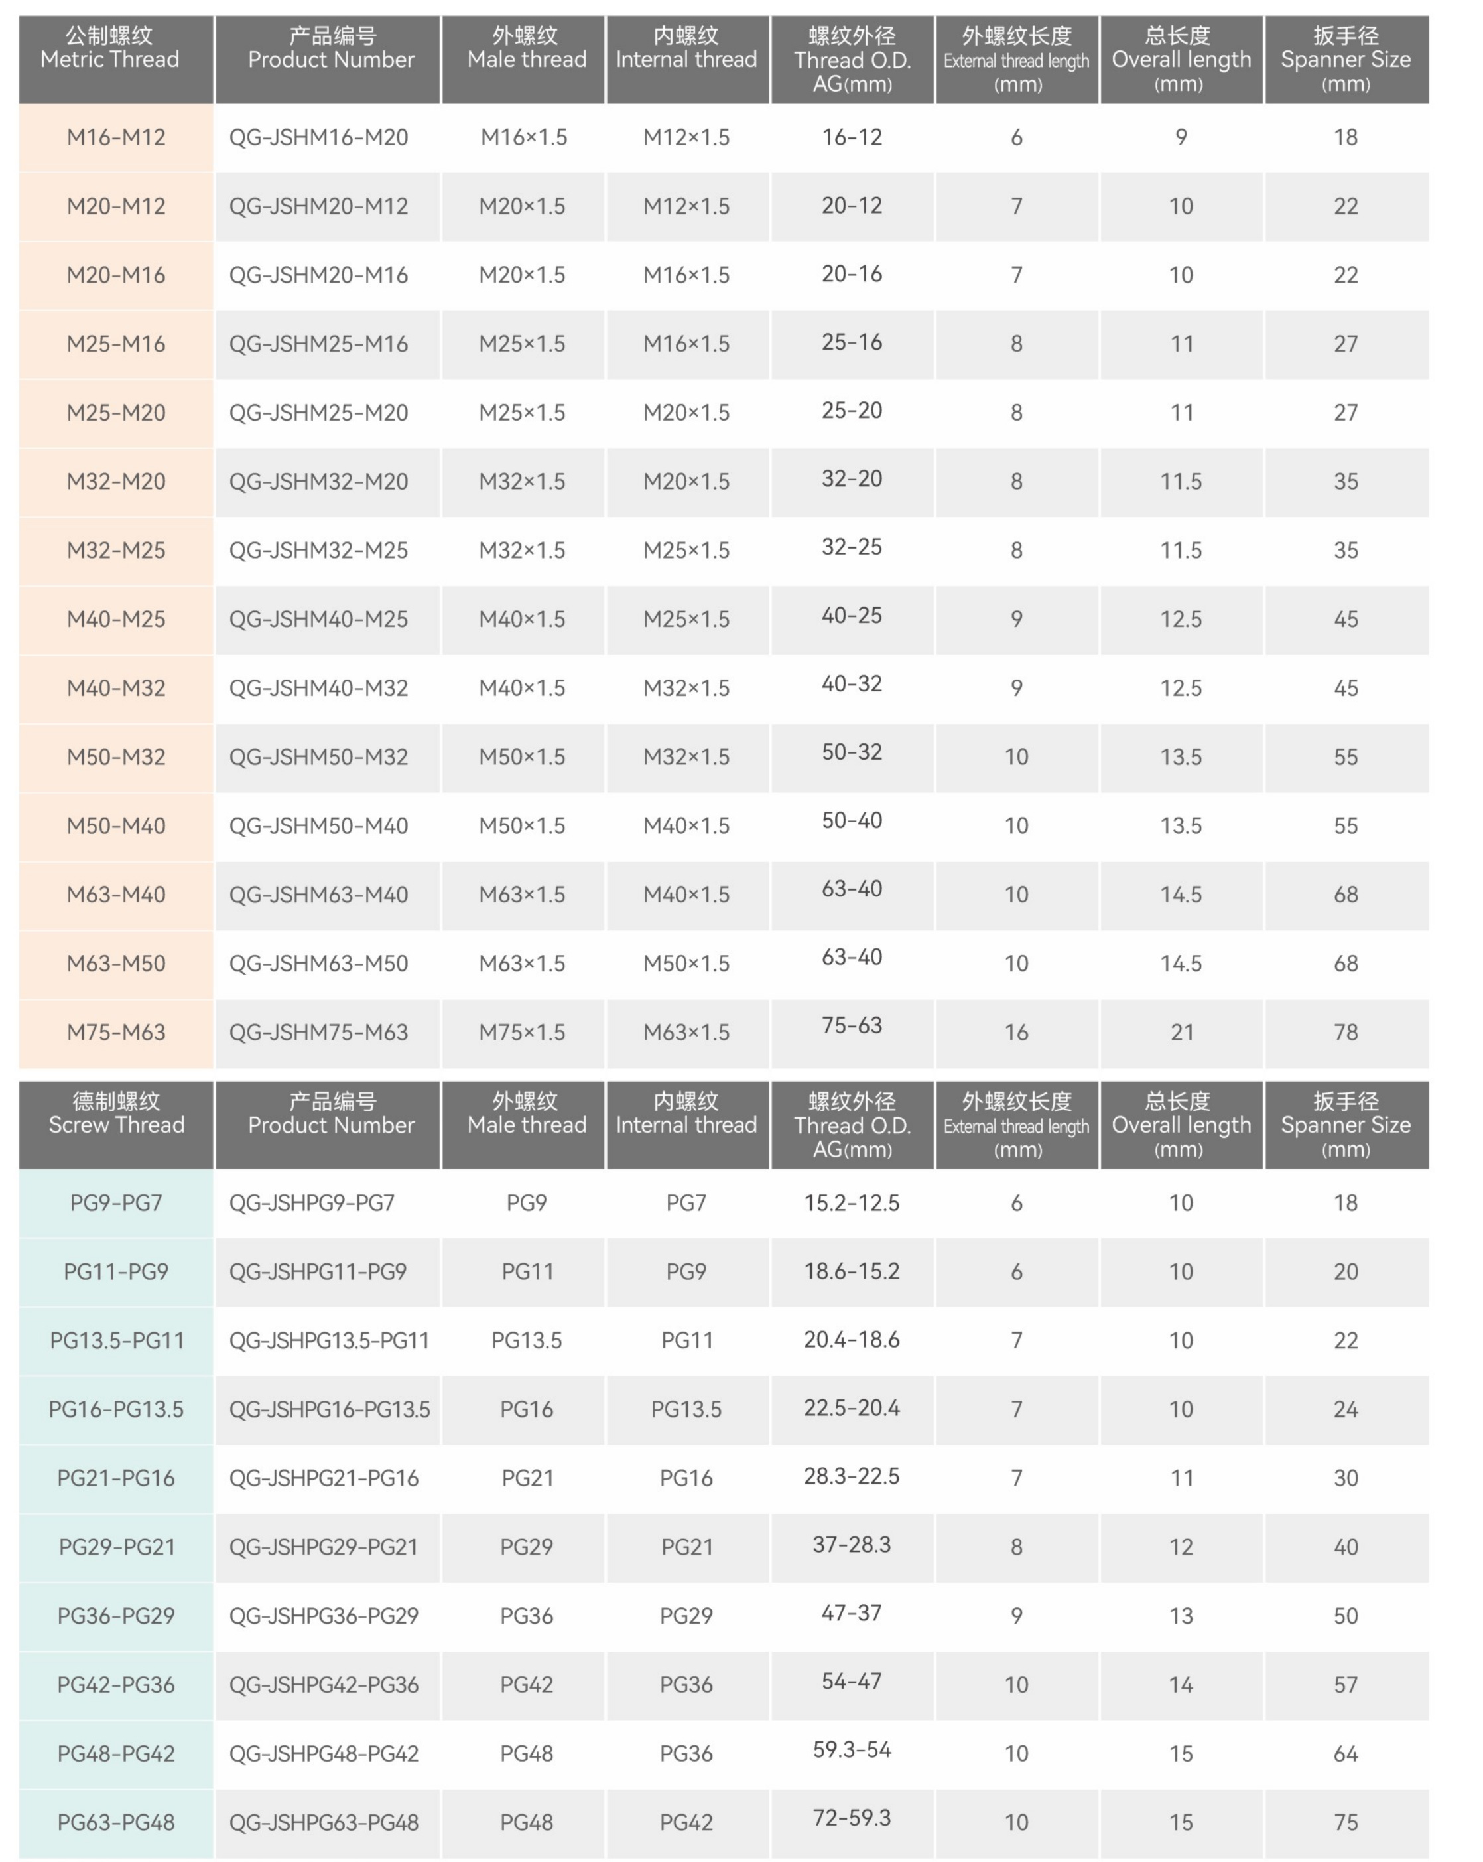Select product number QG-JSHPG11-PG9
The width and height of the screenshot is (1483, 1862).
coord(318,1272)
